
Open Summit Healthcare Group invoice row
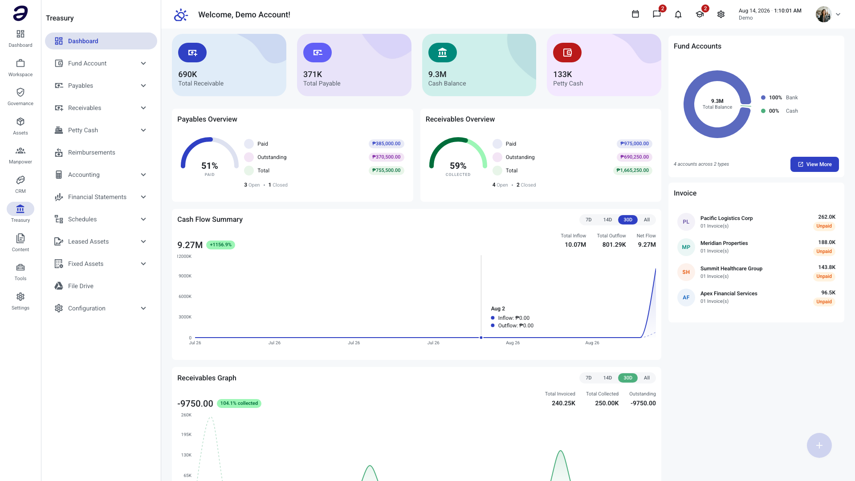click(x=756, y=272)
